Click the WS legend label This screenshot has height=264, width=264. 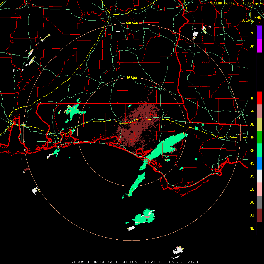[252, 163]
